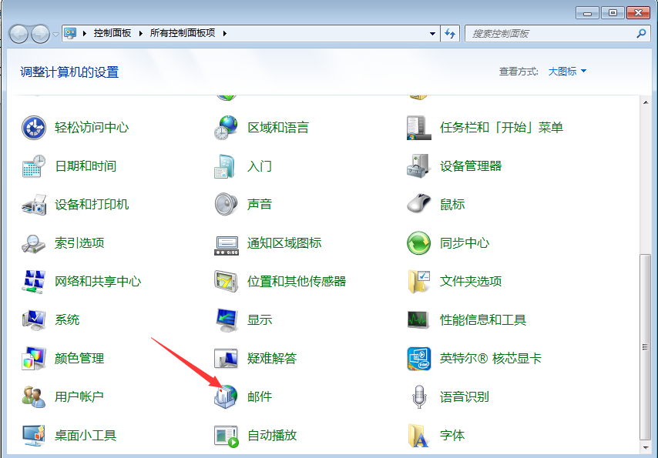658x458 pixels.
Task: Open the 任务栏和「开始」菜单 icon
Action: (419, 128)
